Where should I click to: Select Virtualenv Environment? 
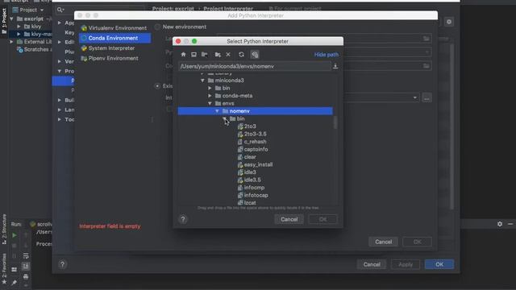pos(114,28)
